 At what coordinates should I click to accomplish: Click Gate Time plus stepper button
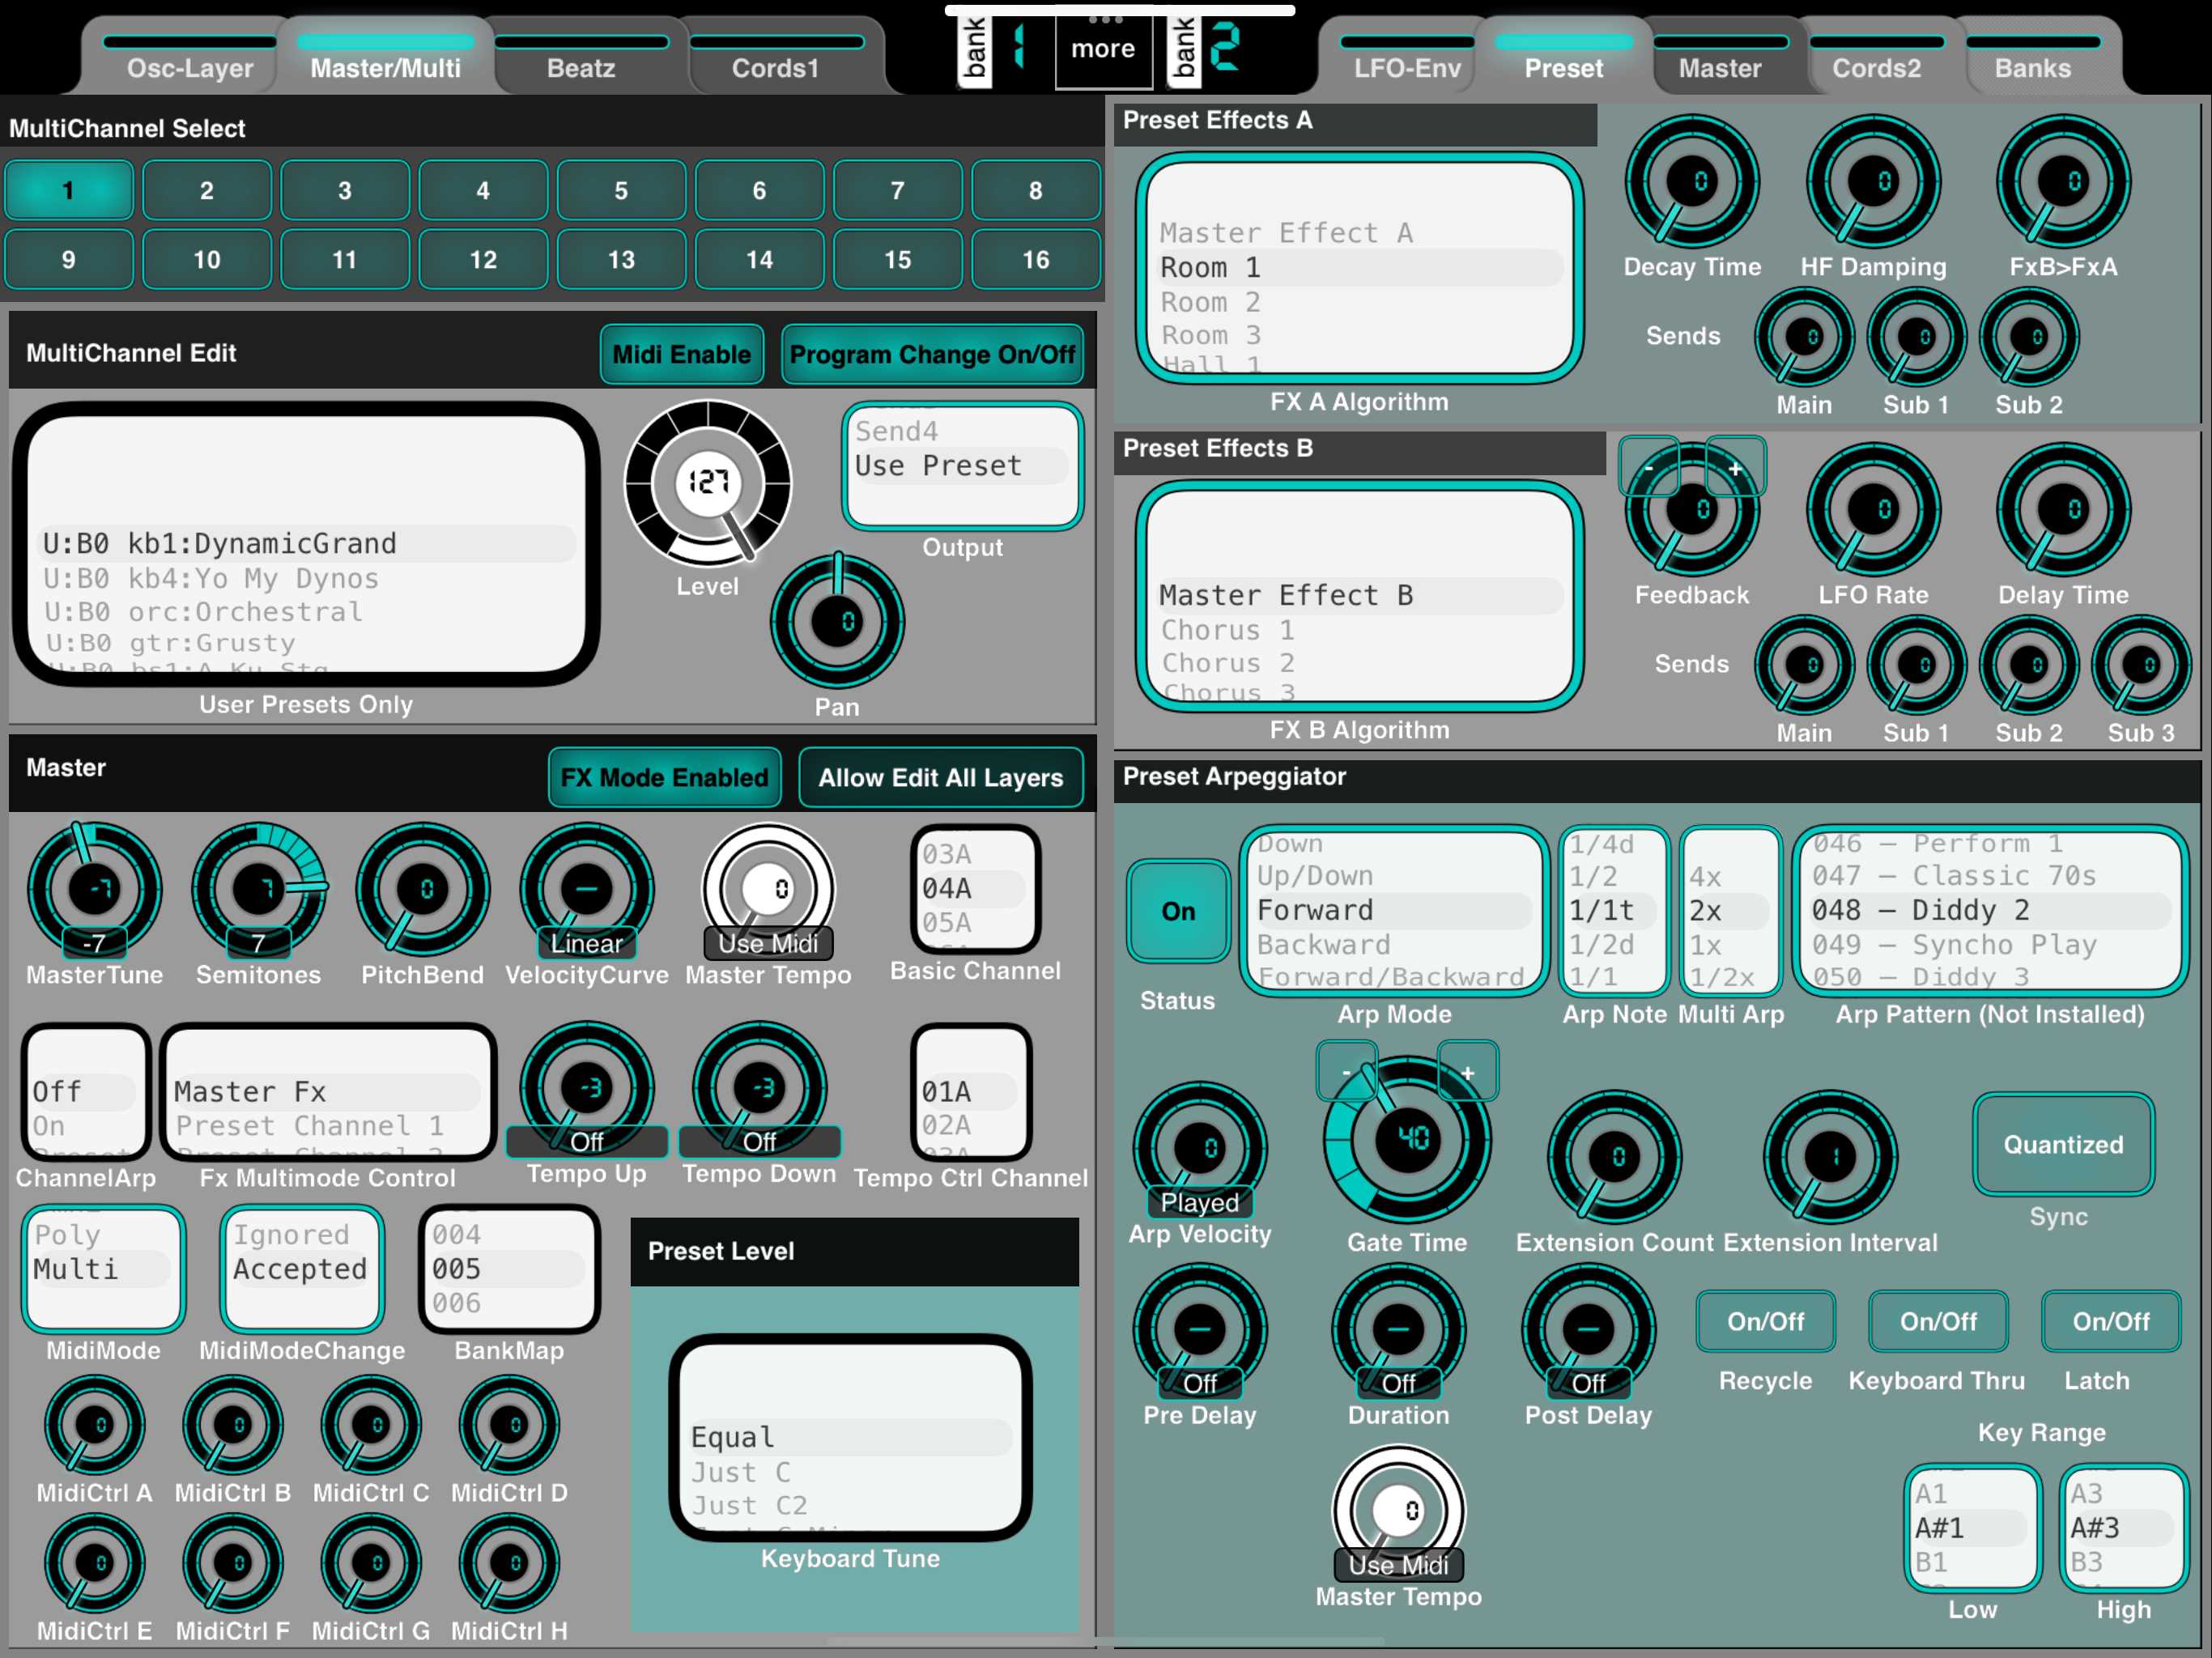click(x=1467, y=1071)
